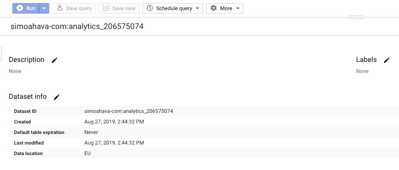
Task: Select the simoahava-com:analytics_206575074 dataset heading
Action: coord(77,26)
